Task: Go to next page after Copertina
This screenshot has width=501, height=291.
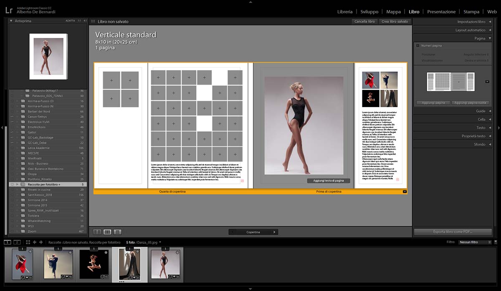Action: [274, 232]
